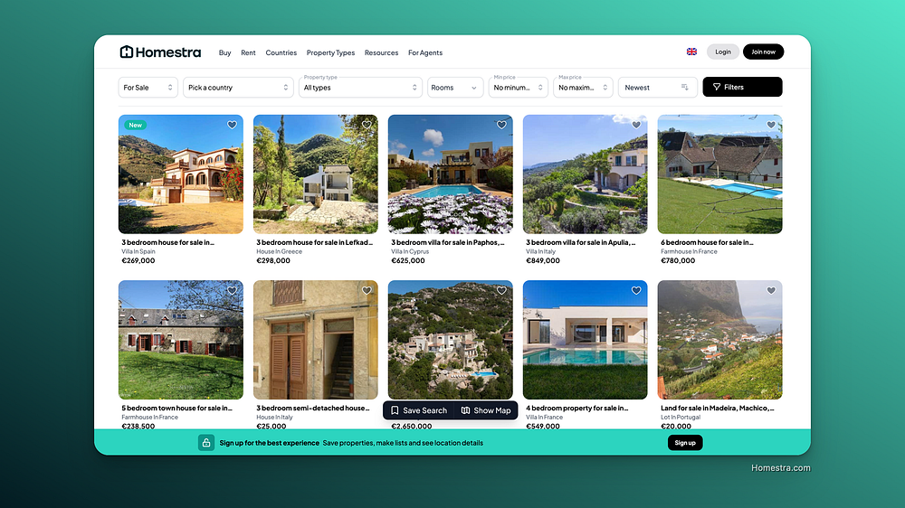This screenshot has height=508, width=905.
Task: Click the Homestra logo
Action: tap(160, 52)
